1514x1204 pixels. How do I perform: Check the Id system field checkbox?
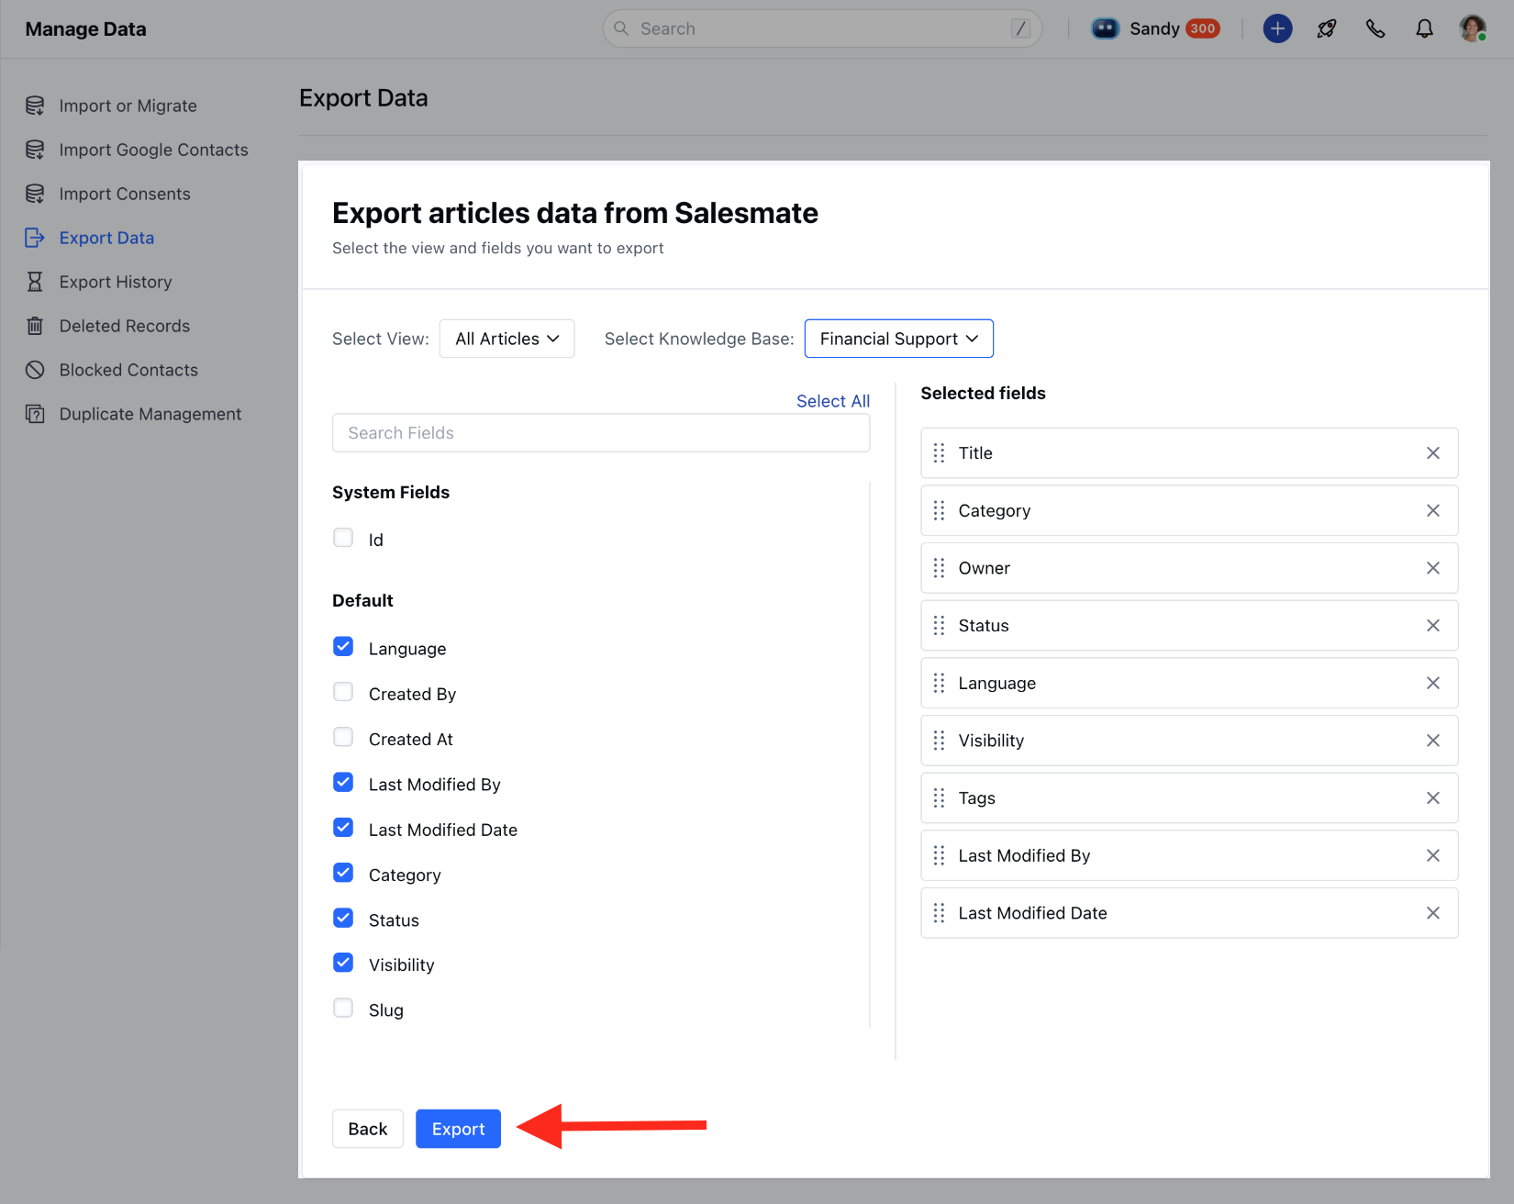pyautogui.click(x=343, y=538)
